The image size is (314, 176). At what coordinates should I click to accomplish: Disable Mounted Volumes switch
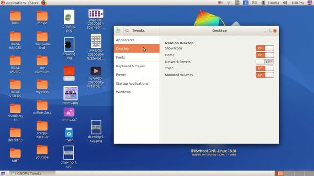click(264, 75)
